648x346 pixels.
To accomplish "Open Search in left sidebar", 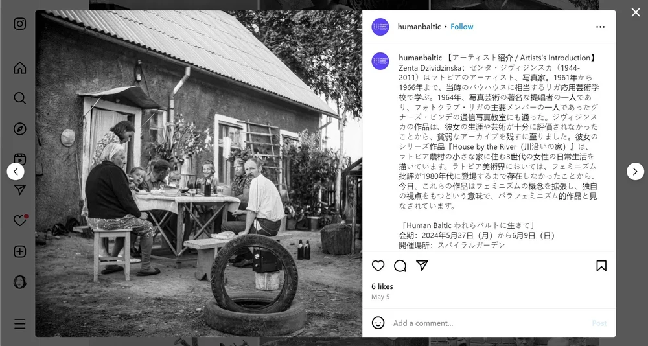I will pyautogui.click(x=20, y=98).
